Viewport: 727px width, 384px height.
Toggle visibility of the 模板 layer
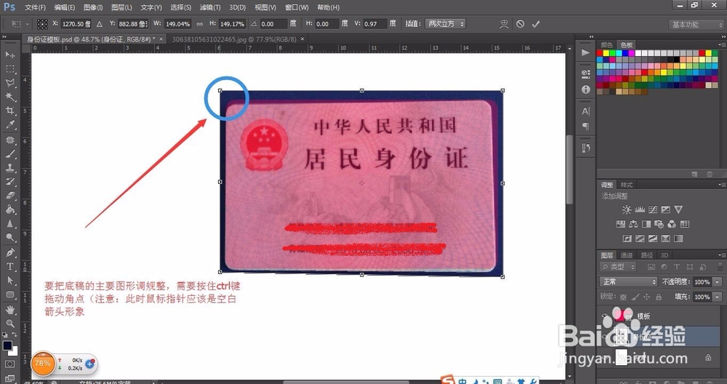tap(604, 316)
